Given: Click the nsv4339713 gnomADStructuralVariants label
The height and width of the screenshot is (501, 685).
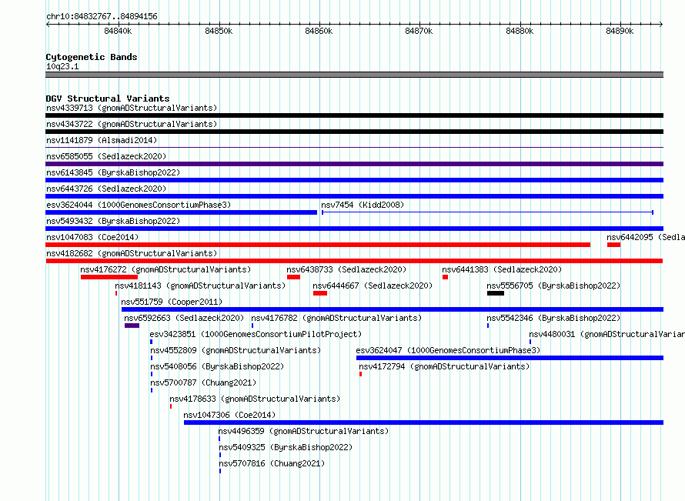Looking at the screenshot, I should [132, 108].
